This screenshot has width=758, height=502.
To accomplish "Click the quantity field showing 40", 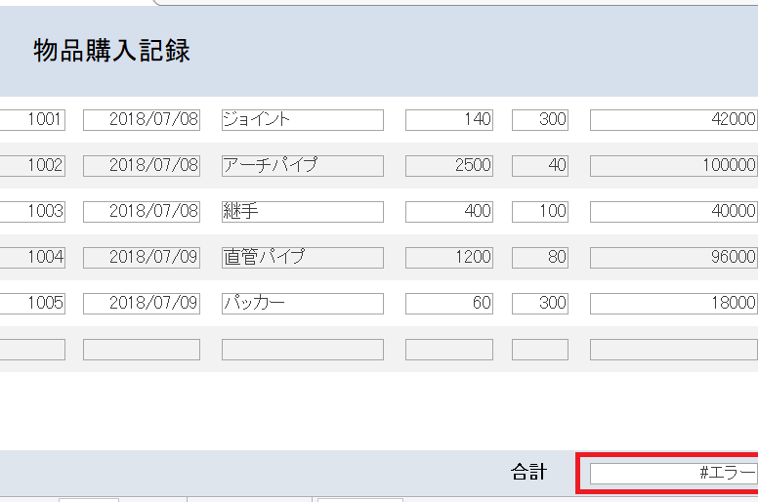I will click(539, 166).
